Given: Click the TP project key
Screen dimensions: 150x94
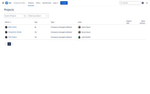Looking at the screenshot, I should [x=35, y=37].
